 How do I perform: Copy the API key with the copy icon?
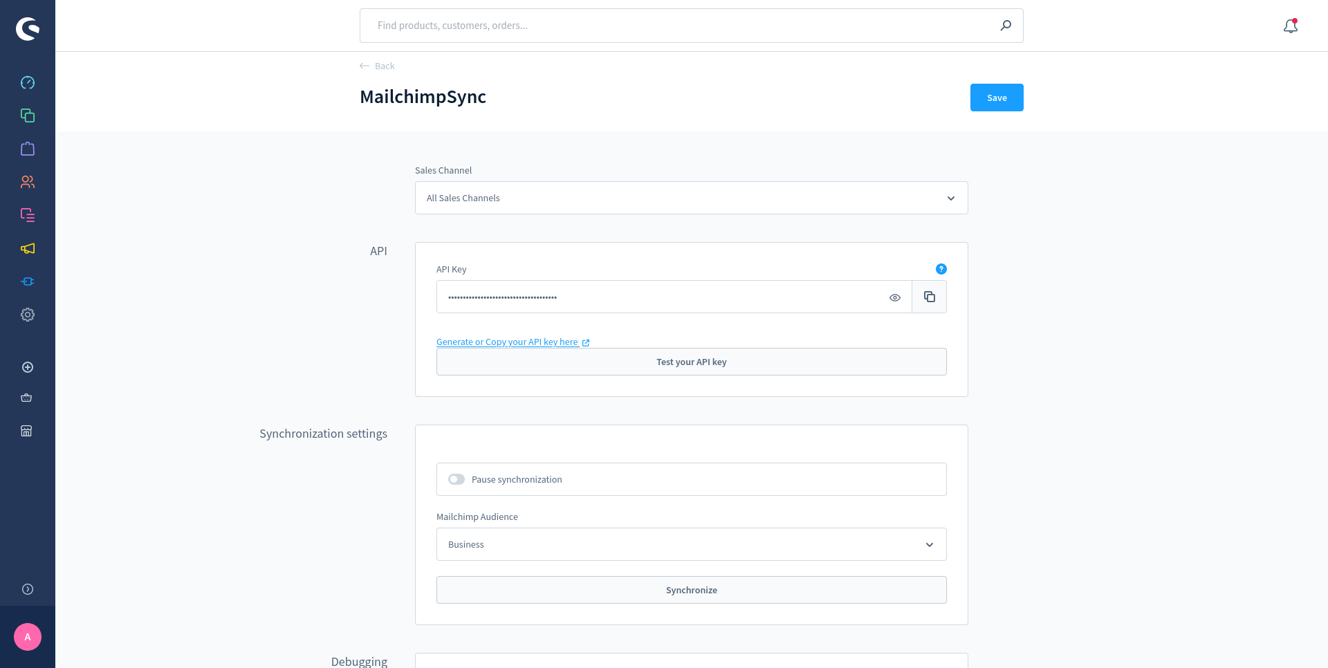pyautogui.click(x=930, y=297)
